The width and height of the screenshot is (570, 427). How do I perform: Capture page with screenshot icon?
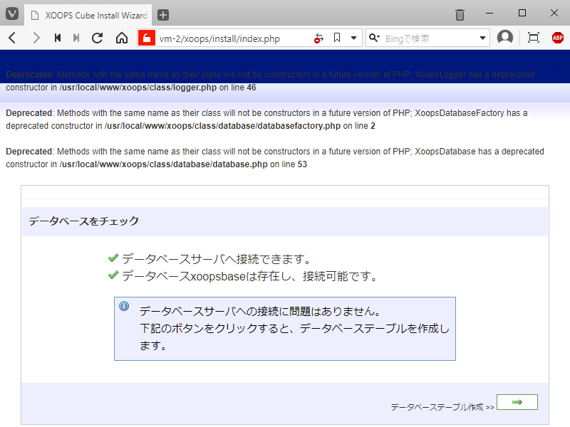[533, 38]
